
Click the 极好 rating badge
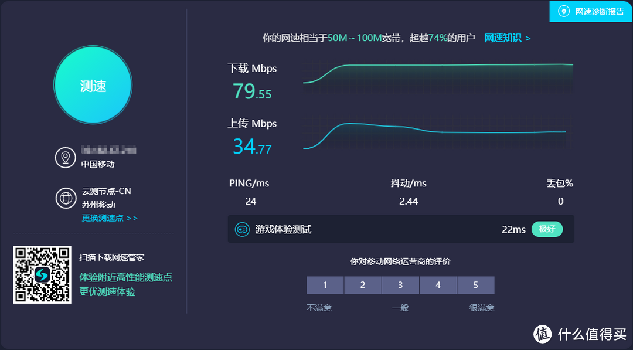click(547, 229)
